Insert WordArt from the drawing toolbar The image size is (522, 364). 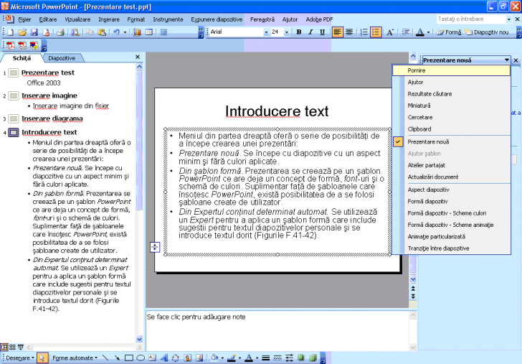point(163,358)
